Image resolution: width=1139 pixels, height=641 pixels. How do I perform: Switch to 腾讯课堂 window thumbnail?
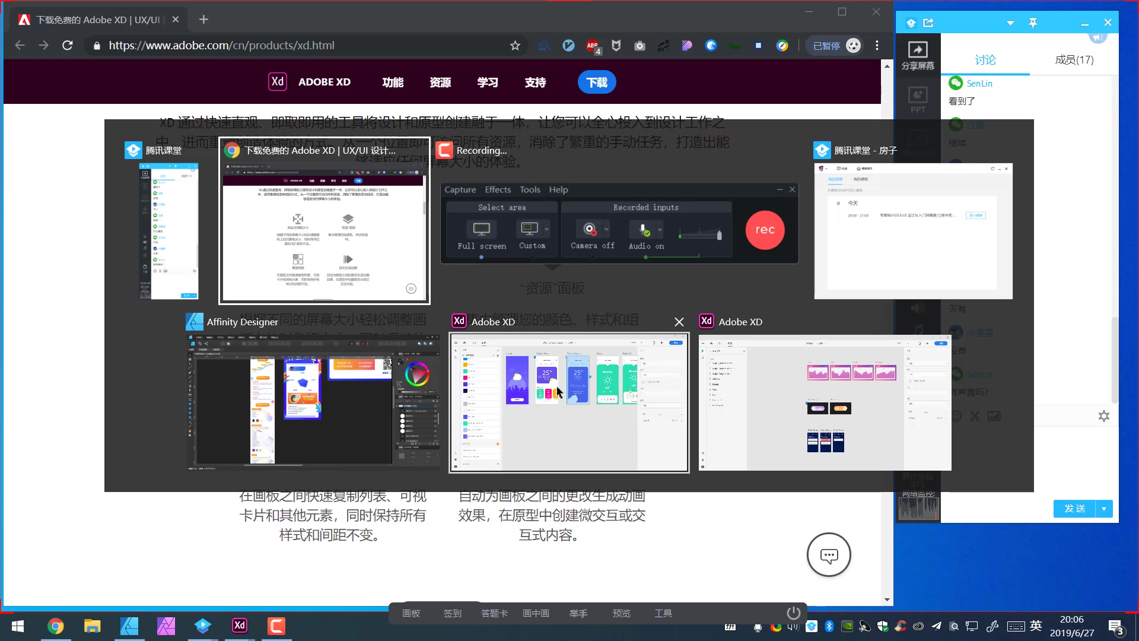click(168, 231)
